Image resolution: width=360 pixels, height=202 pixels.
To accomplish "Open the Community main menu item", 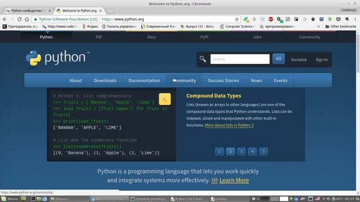I will click(184, 80).
